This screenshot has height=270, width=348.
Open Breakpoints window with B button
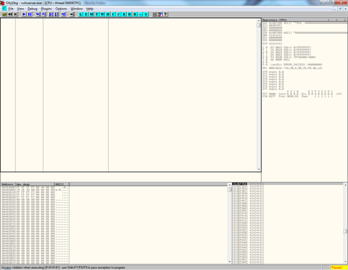point(129,14)
